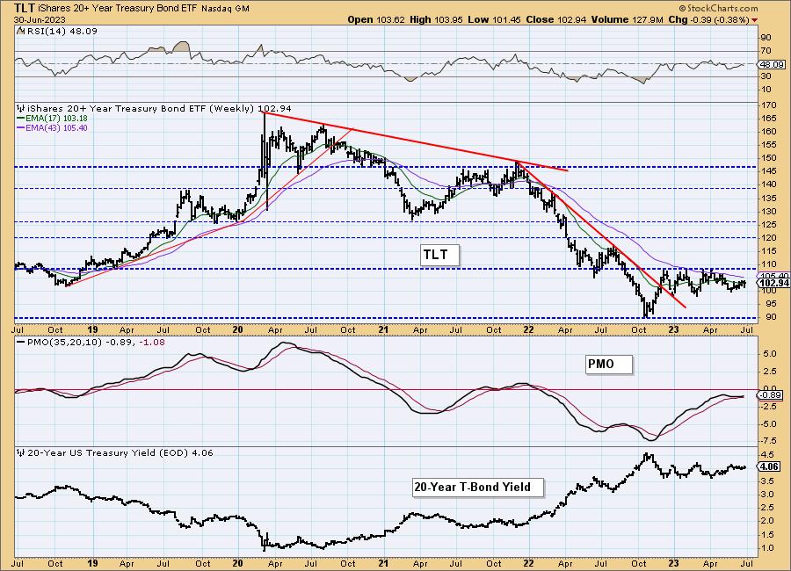Screen dimensions: 791x571
Task: Click the 135 label on price axis
Action: [x=769, y=199]
